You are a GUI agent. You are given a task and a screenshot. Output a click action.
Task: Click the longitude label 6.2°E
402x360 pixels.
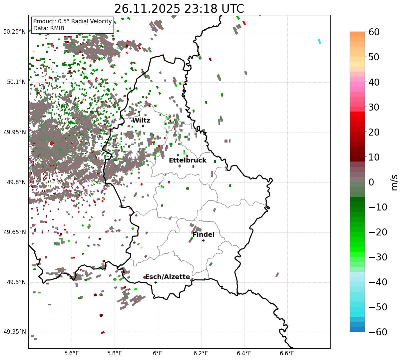(201, 353)
